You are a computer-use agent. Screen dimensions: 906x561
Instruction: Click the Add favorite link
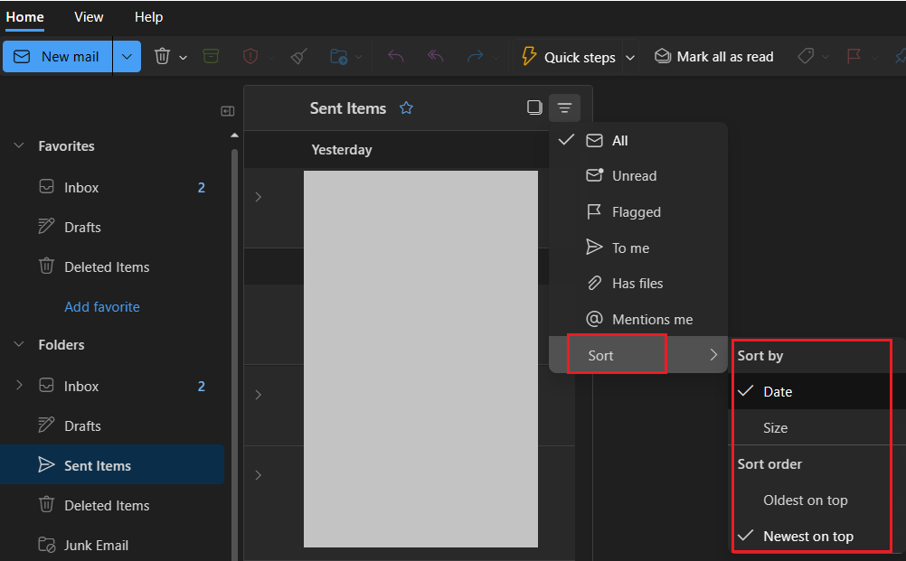pos(101,306)
